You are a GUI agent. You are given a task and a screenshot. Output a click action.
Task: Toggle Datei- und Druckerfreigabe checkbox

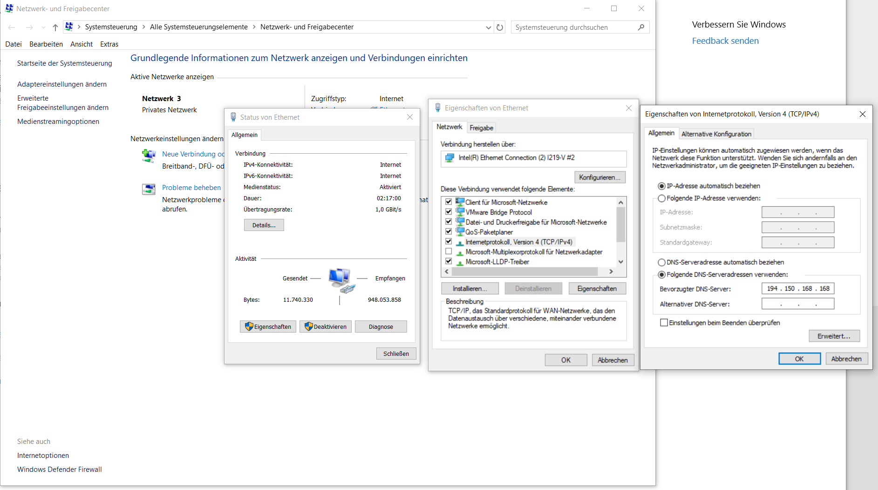pos(449,222)
